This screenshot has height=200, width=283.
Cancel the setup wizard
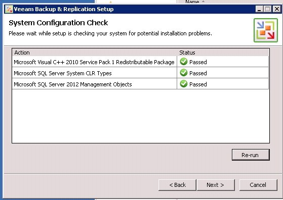(x=258, y=185)
